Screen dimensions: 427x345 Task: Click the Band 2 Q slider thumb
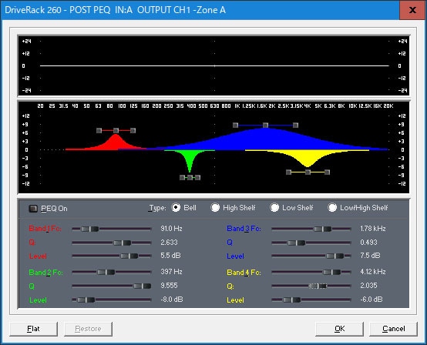(142, 286)
